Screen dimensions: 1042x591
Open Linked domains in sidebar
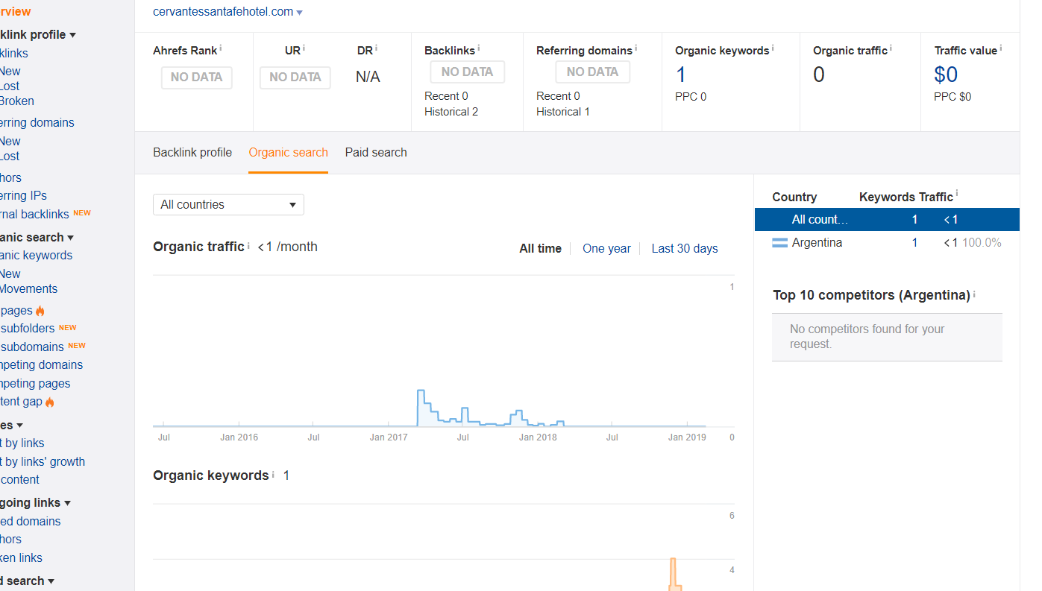coord(30,521)
